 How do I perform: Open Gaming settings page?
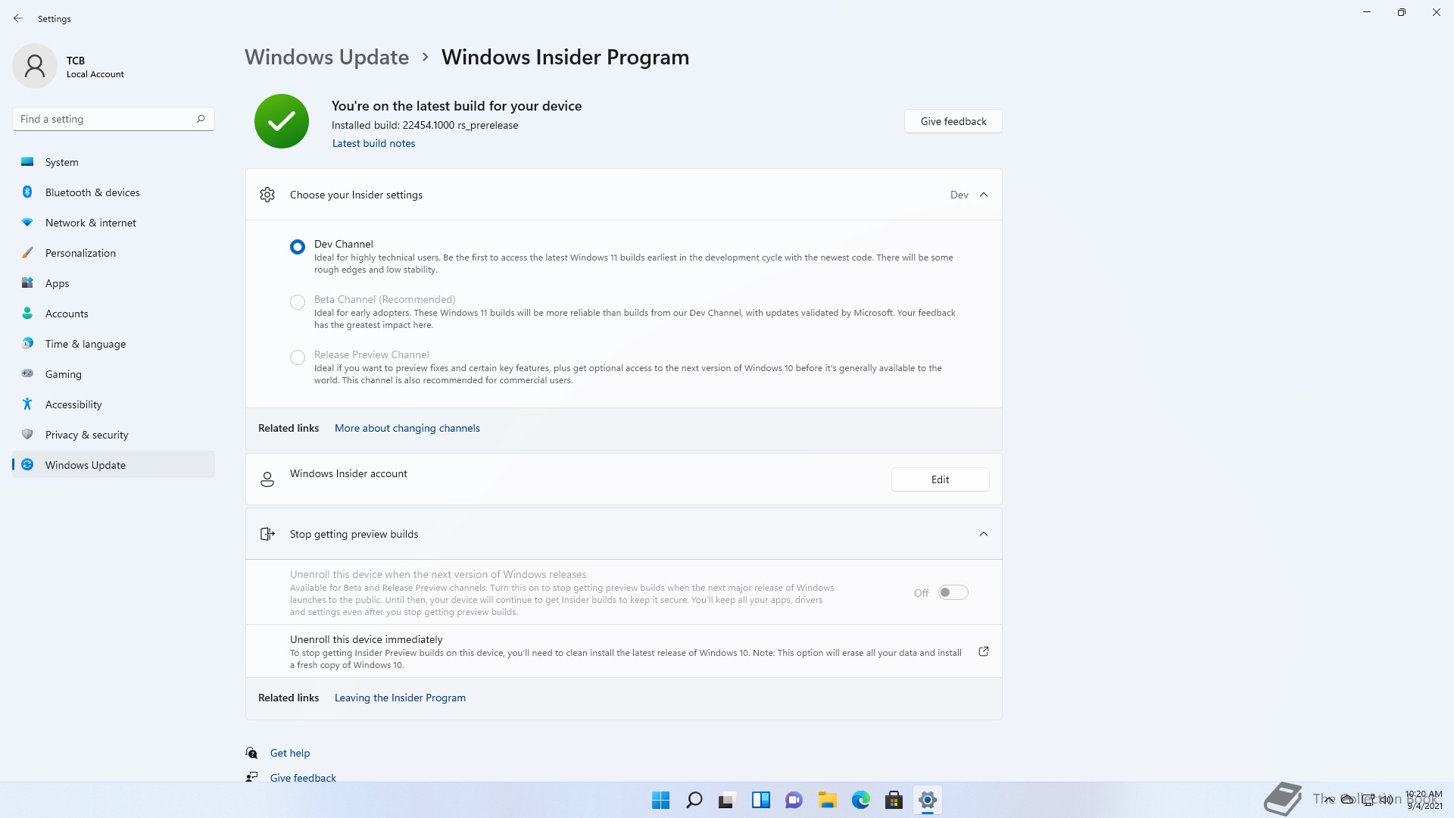[x=114, y=374]
